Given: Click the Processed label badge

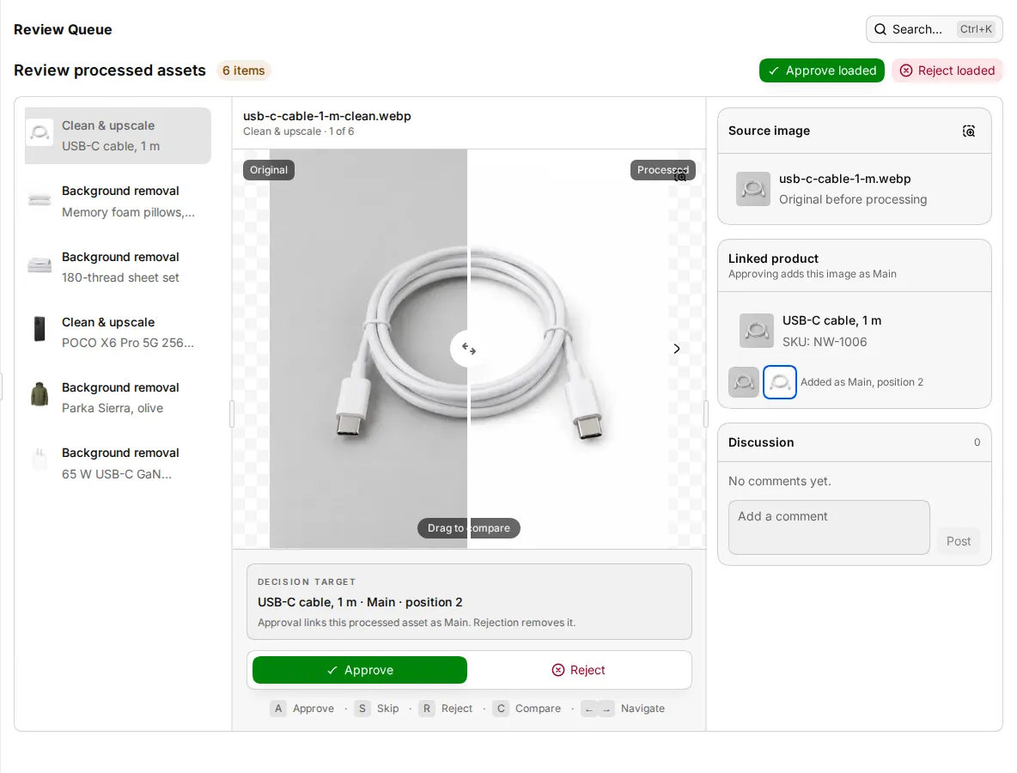Looking at the screenshot, I should (x=663, y=170).
